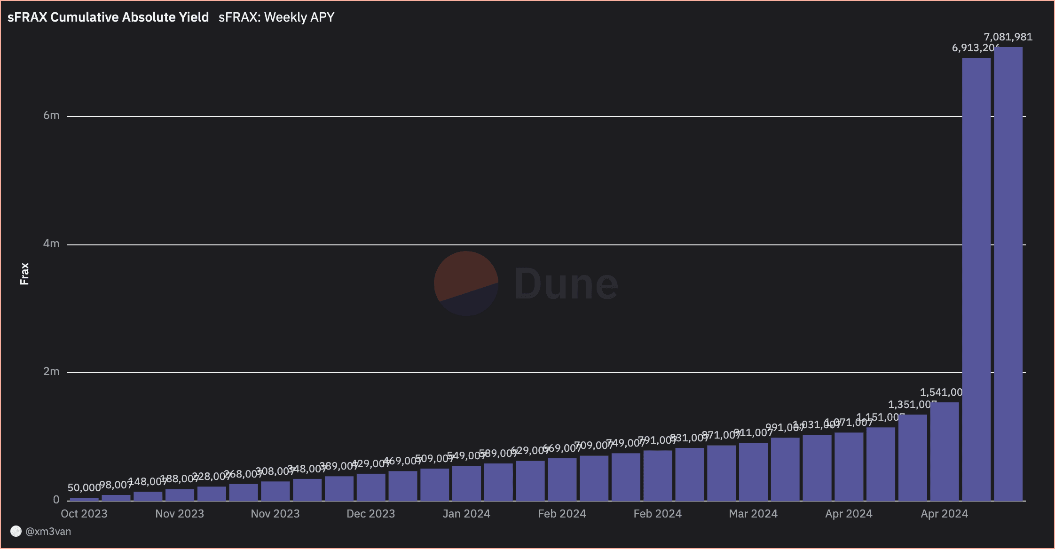Click the 4m y-axis tick label
Viewport: 1055px width, 549px height.
coord(51,243)
